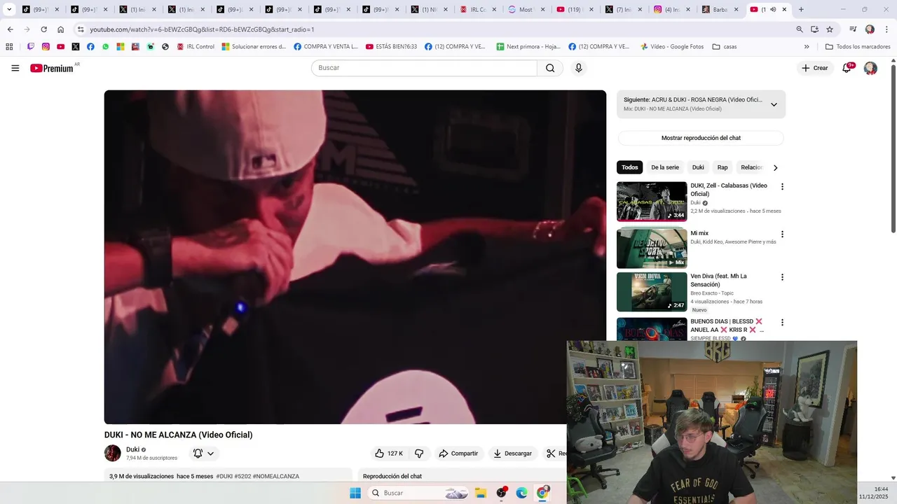Open YouTube notifications bell
Viewport: 897px width, 504px height.
[847, 68]
